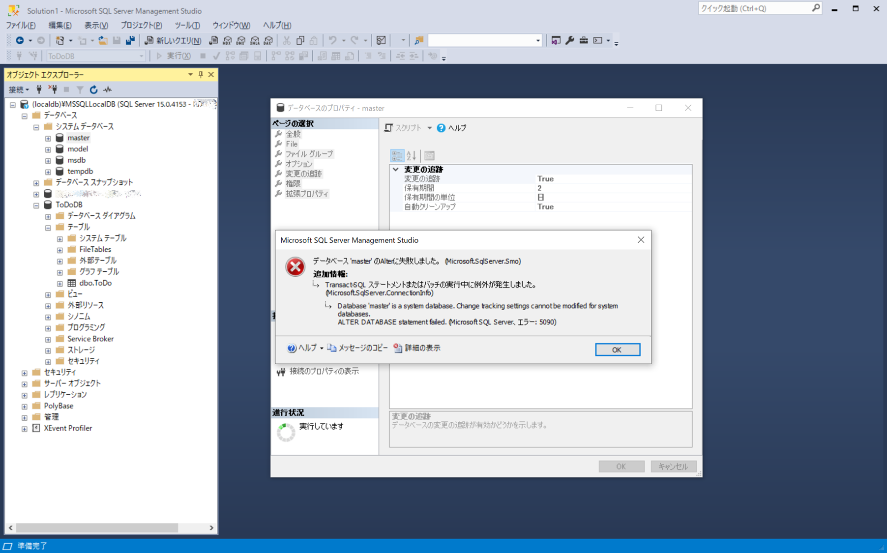Select the 保有期間 value 2

(x=614, y=188)
